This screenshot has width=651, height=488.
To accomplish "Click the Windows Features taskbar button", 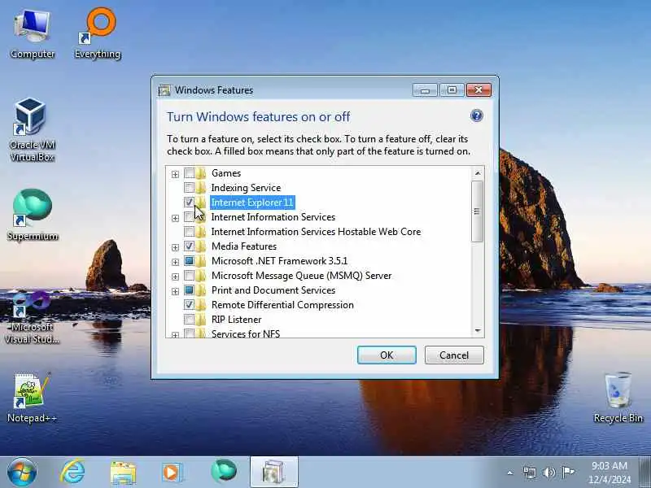I will [x=273, y=472].
